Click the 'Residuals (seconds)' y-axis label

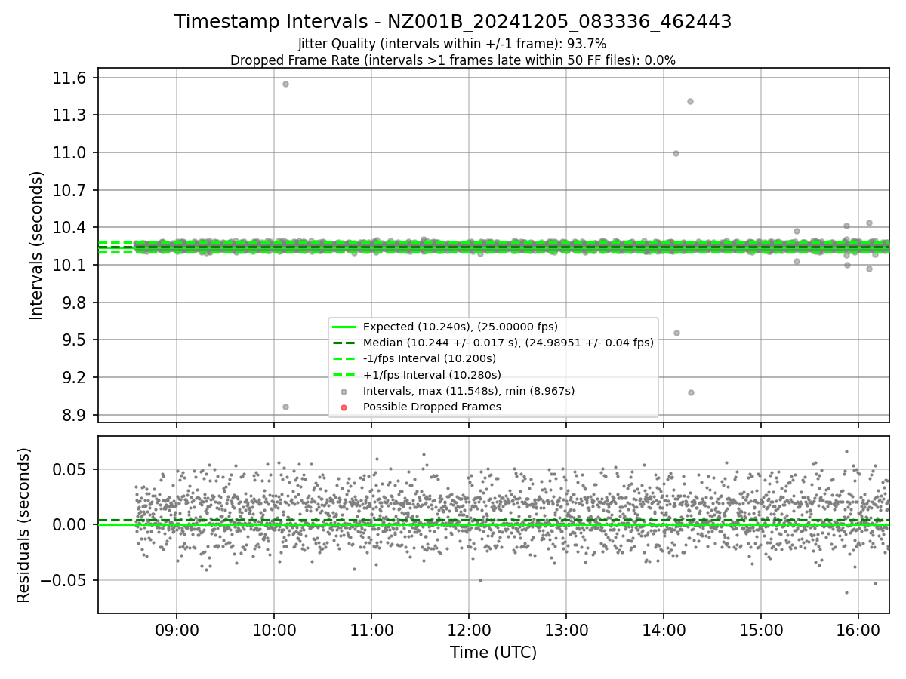coord(23,525)
